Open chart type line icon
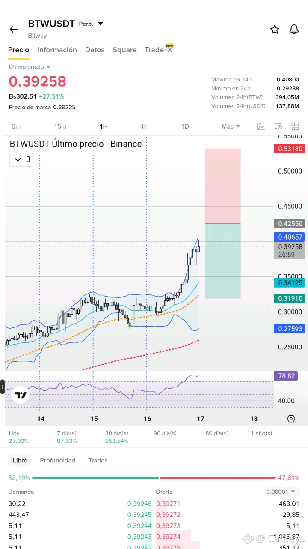 261,126
